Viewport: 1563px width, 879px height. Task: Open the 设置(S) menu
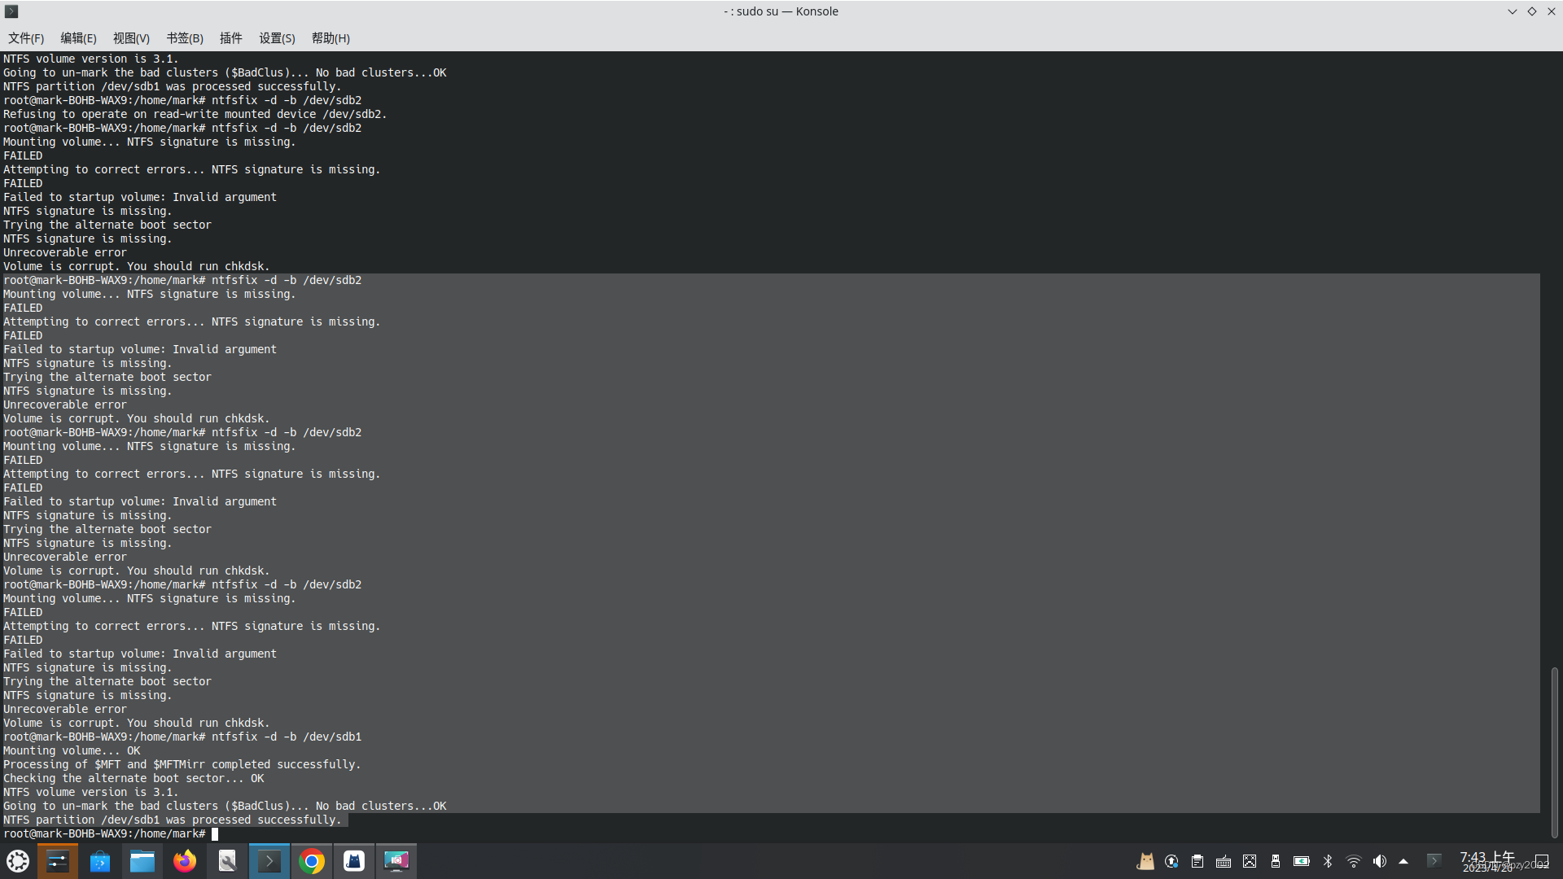pos(277,38)
